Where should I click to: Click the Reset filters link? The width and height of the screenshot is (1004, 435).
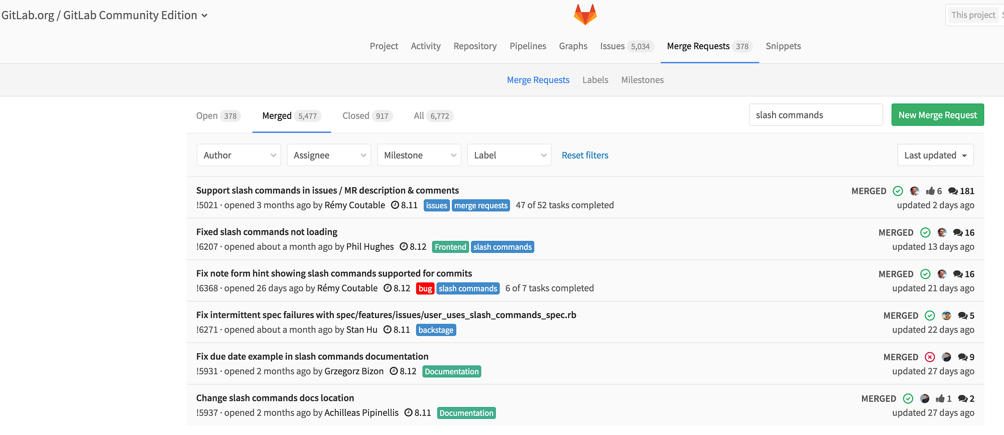pos(585,156)
